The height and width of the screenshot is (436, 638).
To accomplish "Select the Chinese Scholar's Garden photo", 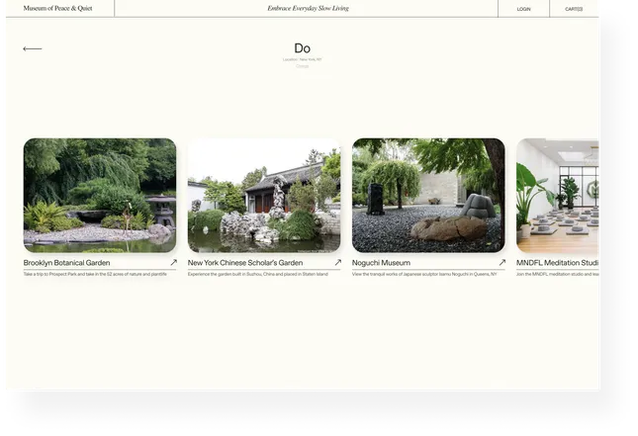I will click(264, 195).
